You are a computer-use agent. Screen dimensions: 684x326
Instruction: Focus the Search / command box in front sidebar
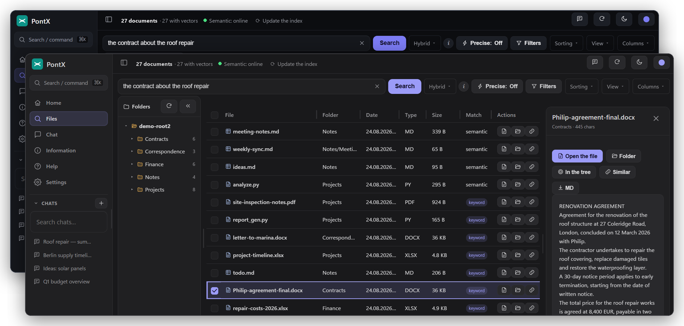pyautogui.click(x=69, y=83)
